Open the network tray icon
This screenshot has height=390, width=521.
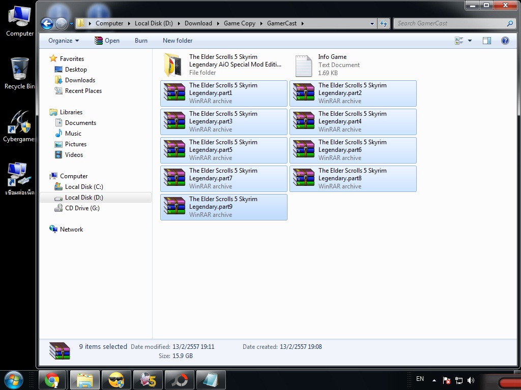pyautogui.click(x=459, y=380)
